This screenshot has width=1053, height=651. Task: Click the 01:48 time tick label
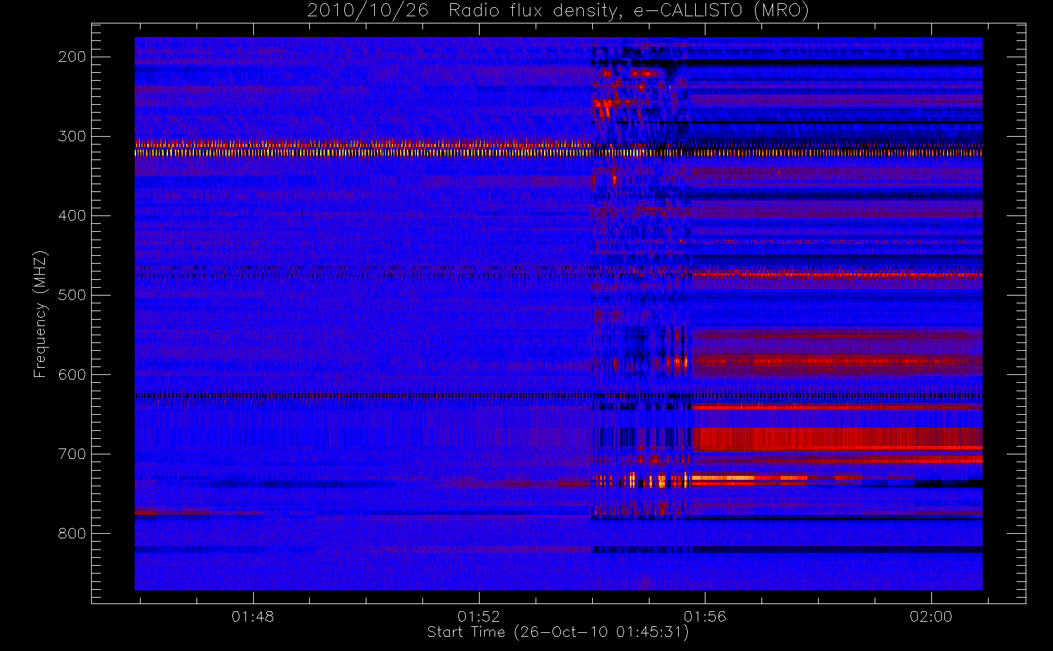pos(253,616)
